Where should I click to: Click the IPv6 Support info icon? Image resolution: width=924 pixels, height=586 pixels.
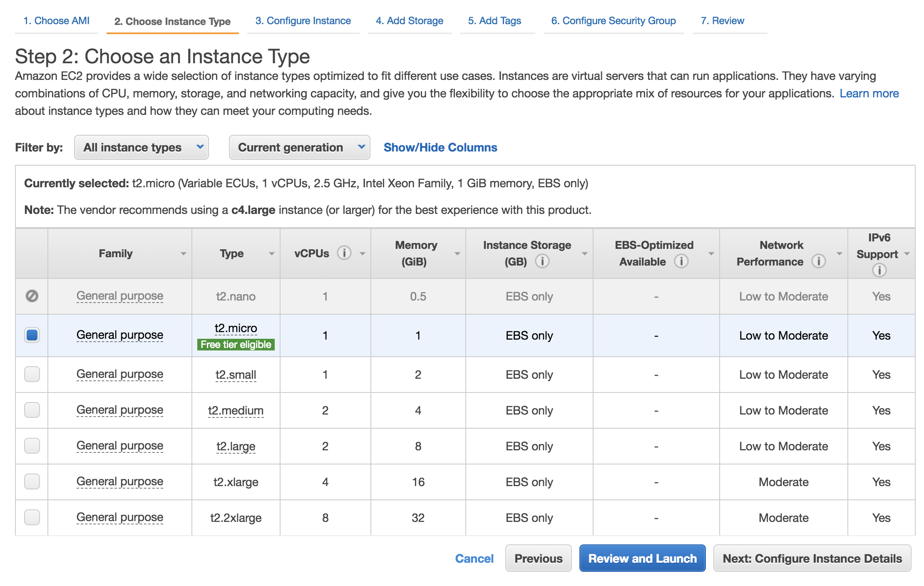[879, 270]
